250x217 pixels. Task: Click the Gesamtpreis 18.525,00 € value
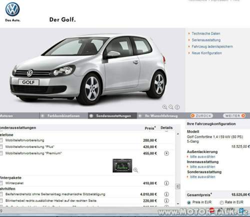point(240,195)
